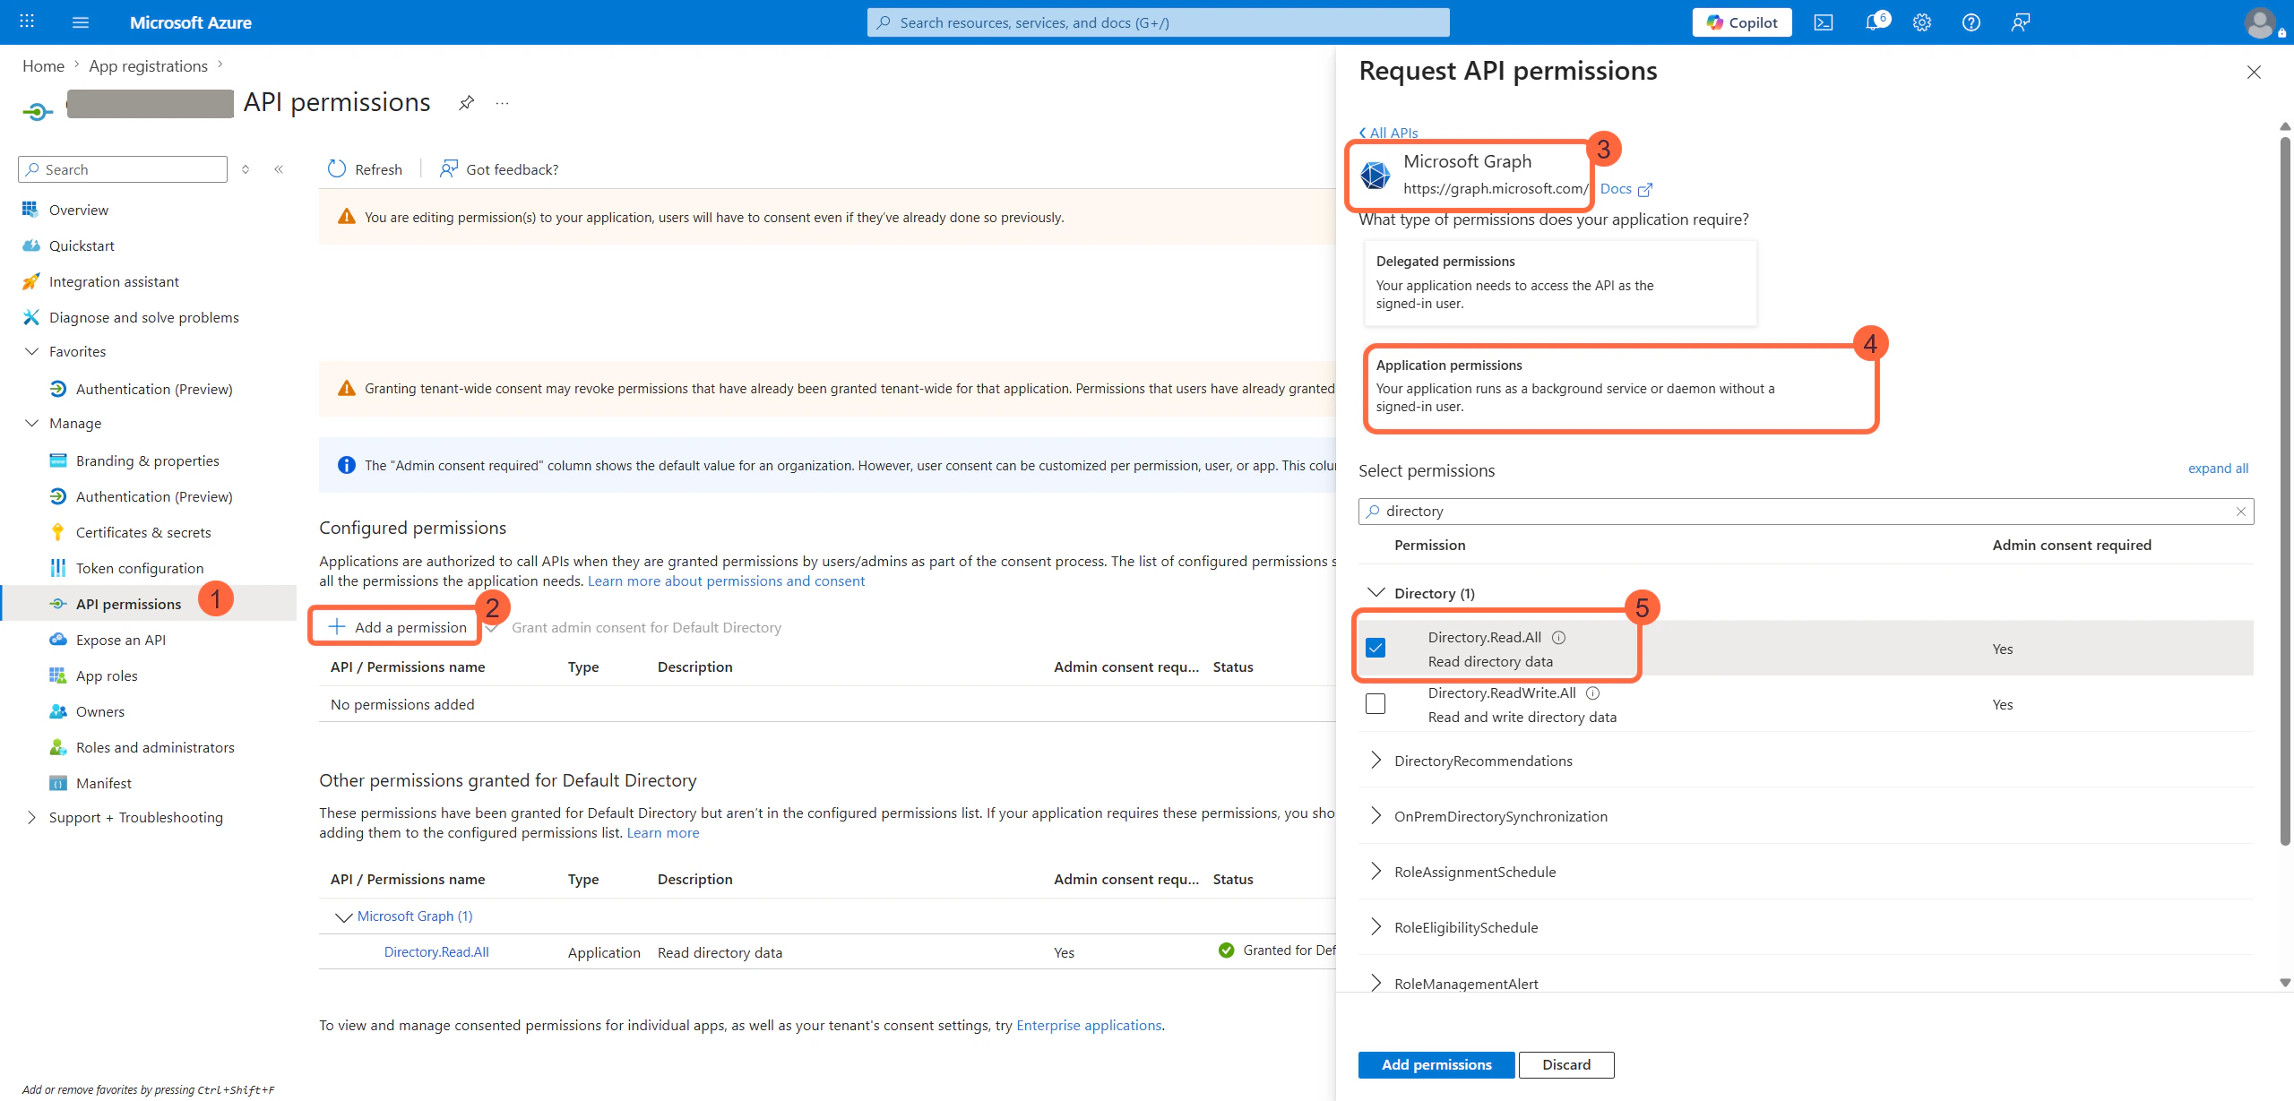Image resolution: width=2294 pixels, height=1101 pixels.
Task: Show info for Directory.ReadWrite.All permission
Action: pyautogui.click(x=1592, y=693)
